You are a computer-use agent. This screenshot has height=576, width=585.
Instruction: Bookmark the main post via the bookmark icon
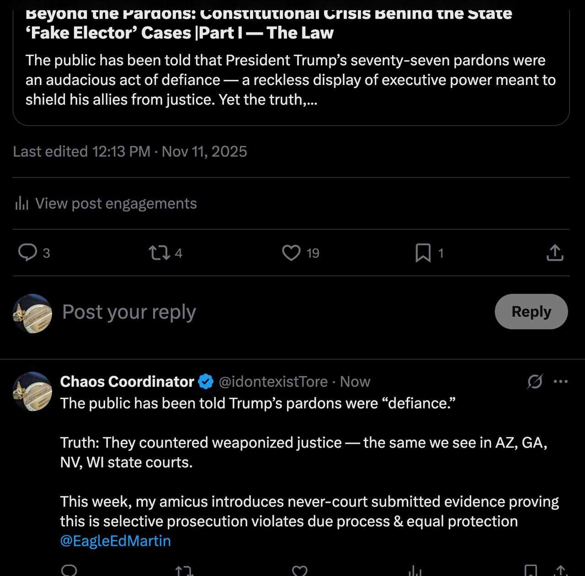click(x=423, y=253)
